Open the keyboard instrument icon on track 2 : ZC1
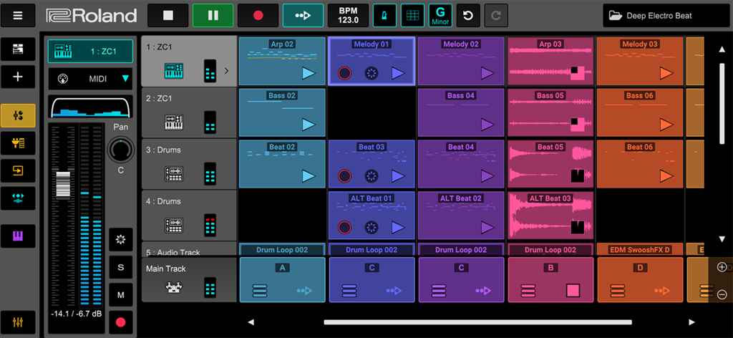 click(174, 122)
